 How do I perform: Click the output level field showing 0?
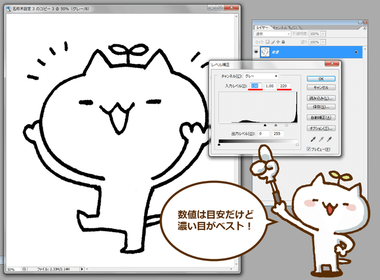(x=264, y=134)
